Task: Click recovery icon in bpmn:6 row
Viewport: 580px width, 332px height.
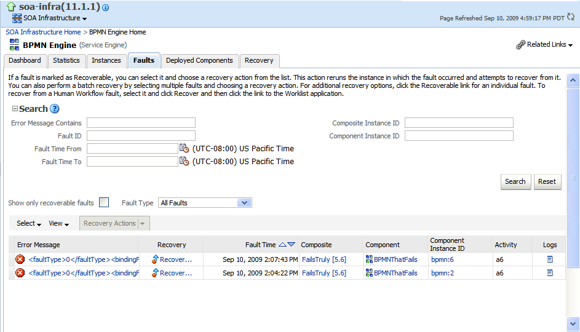Action: pos(155,259)
